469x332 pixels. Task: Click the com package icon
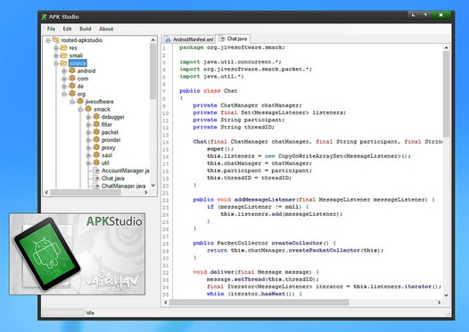click(x=72, y=79)
